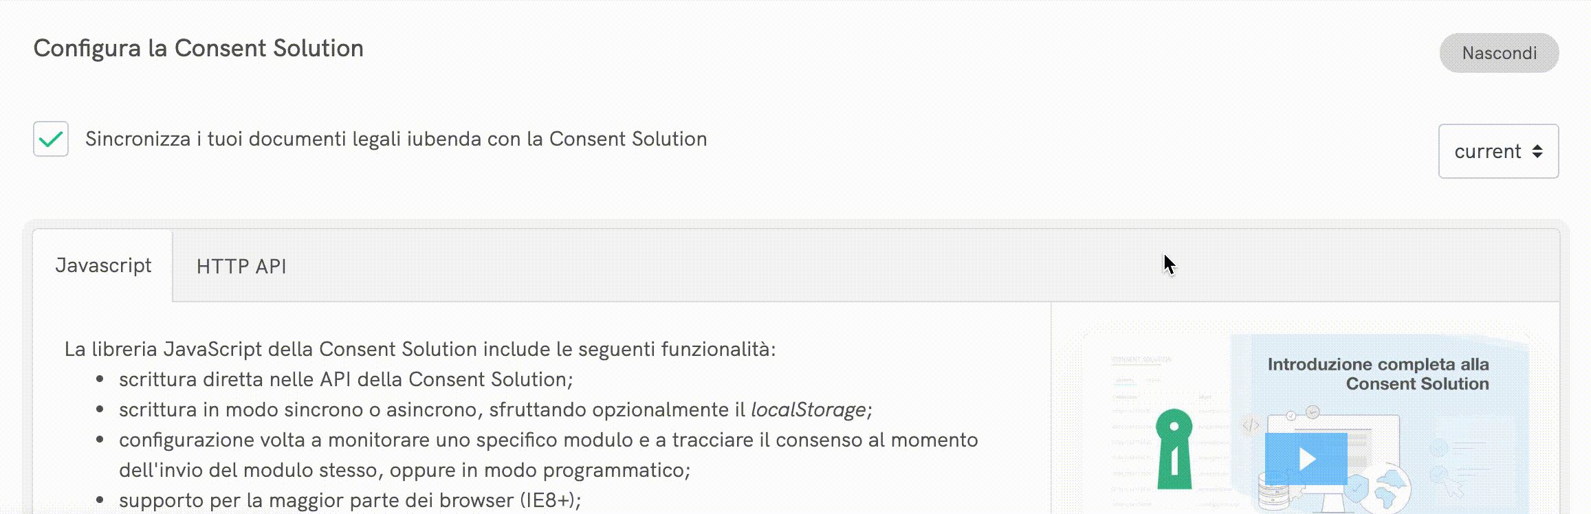The image size is (1591, 514).
Task: Click the code </> icon in the illustration
Action: tap(1251, 425)
